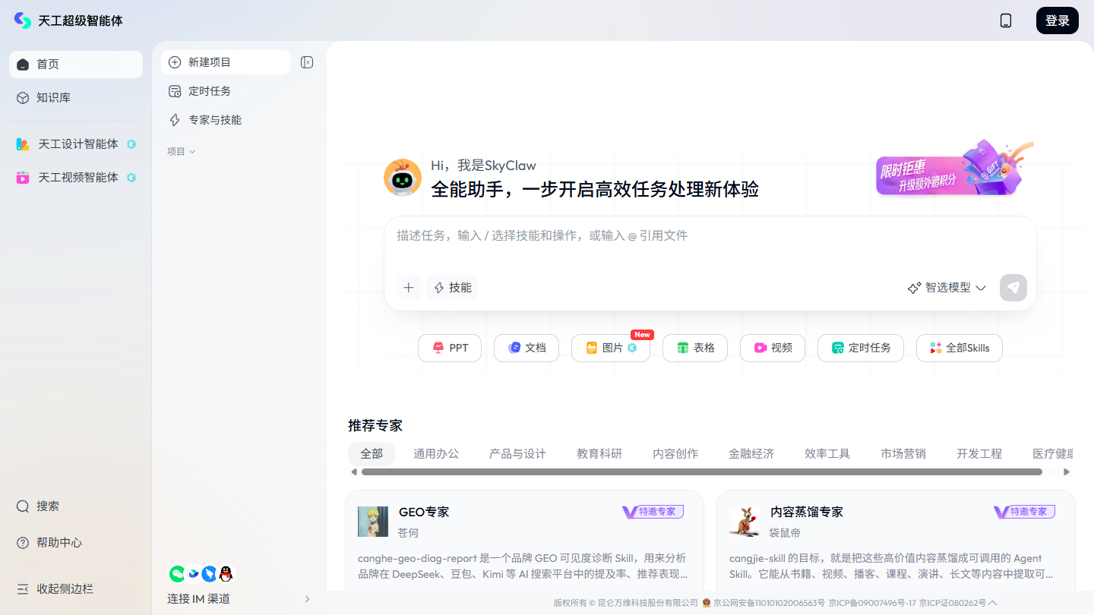Expand 连接 IM 渠道 arrow

pyautogui.click(x=307, y=599)
